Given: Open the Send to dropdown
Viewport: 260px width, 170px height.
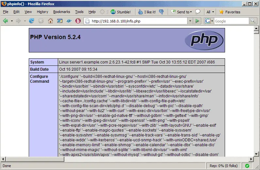Looking at the screenshot, I should 181,12.
